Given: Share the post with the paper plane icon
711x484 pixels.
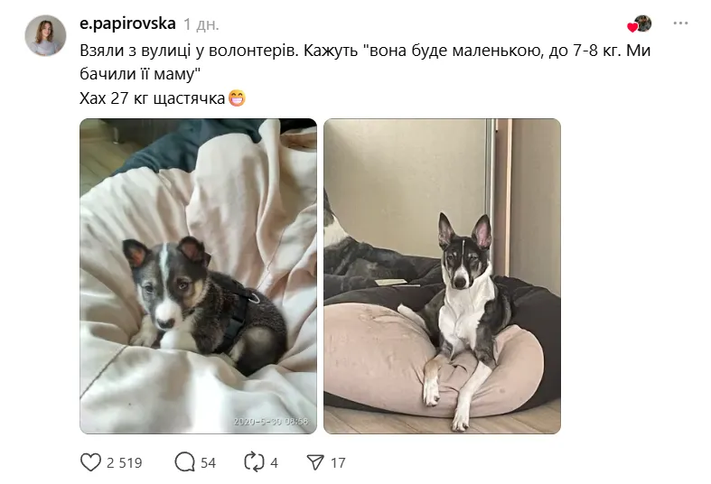Looking at the screenshot, I should [315, 462].
